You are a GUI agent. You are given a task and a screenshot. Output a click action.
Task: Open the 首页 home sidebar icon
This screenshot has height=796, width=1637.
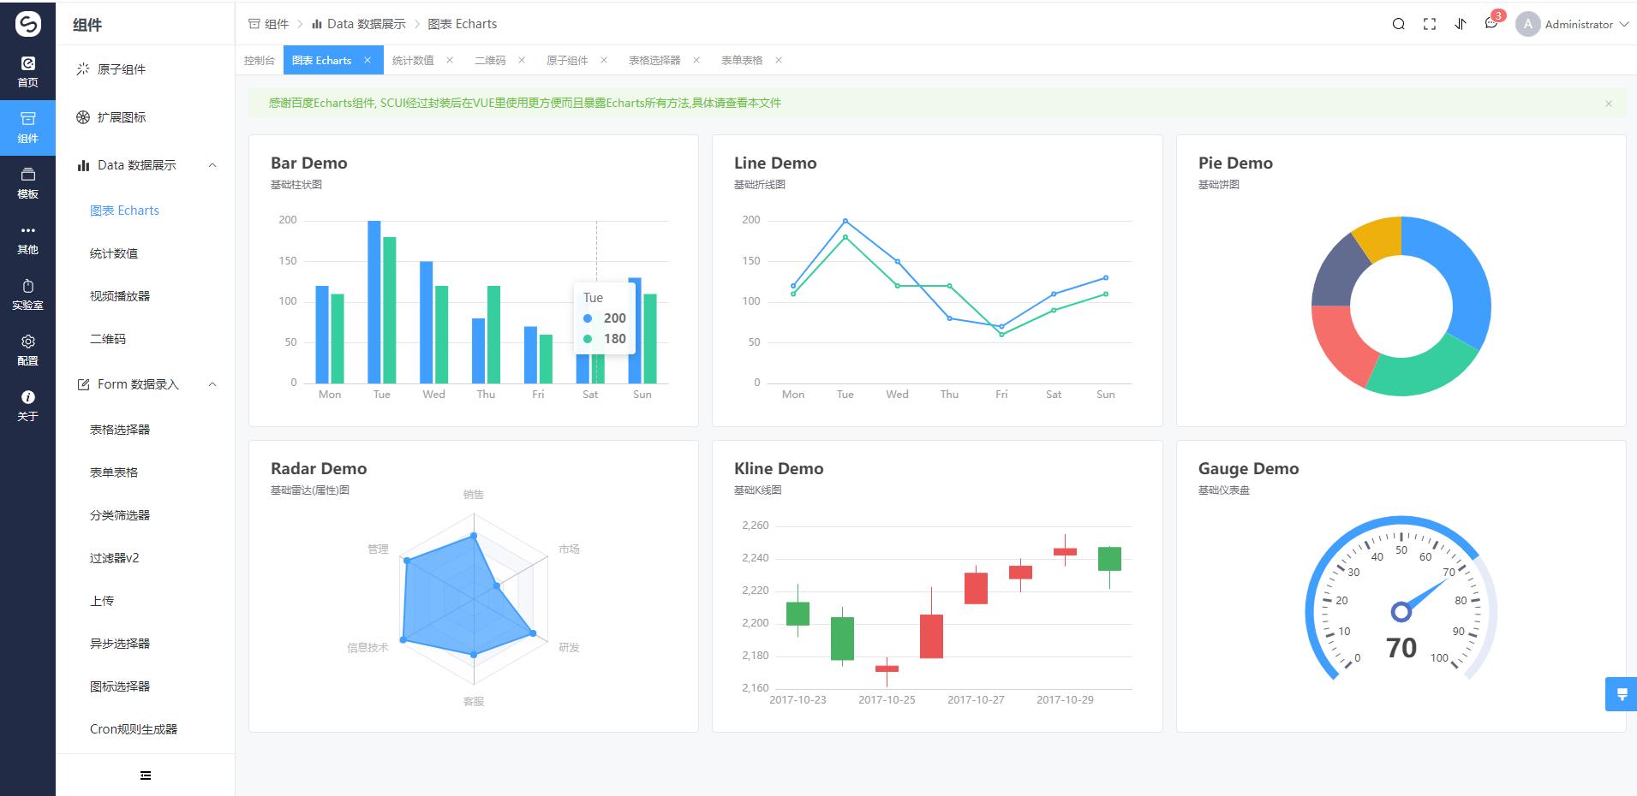tap(27, 72)
